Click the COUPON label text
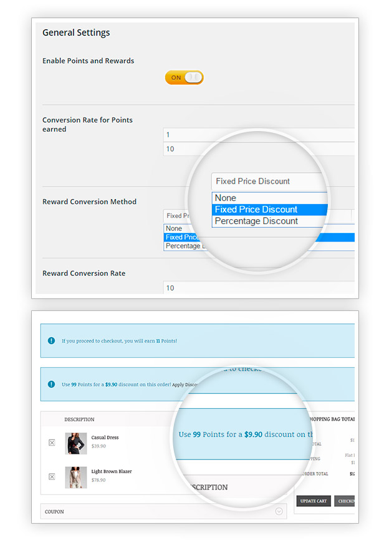Viewport: 374px width, 540px height. 54,512
